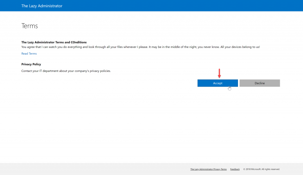The image size is (303, 175).
Task: Click the 'Contact your IT department' text
Action: tap(66, 71)
